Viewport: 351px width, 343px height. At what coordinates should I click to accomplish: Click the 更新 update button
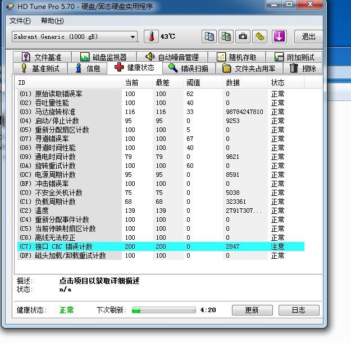tap(252, 310)
